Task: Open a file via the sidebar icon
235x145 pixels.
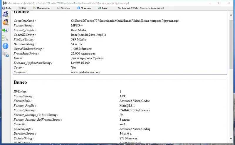Action: coord(6,14)
